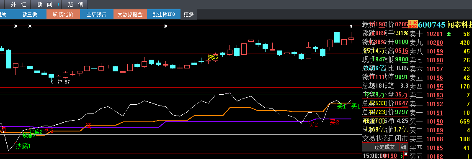The image size is (472, 159).
Task: Select the 卖十 ask price 10201
Action: click(435, 34)
